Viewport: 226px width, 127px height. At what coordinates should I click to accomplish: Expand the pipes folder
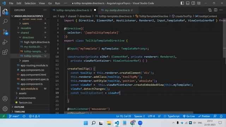tap(25, 61)
